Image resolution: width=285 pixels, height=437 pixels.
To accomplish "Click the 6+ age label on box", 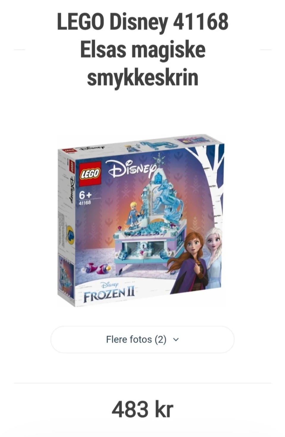I will coord(85,195).
